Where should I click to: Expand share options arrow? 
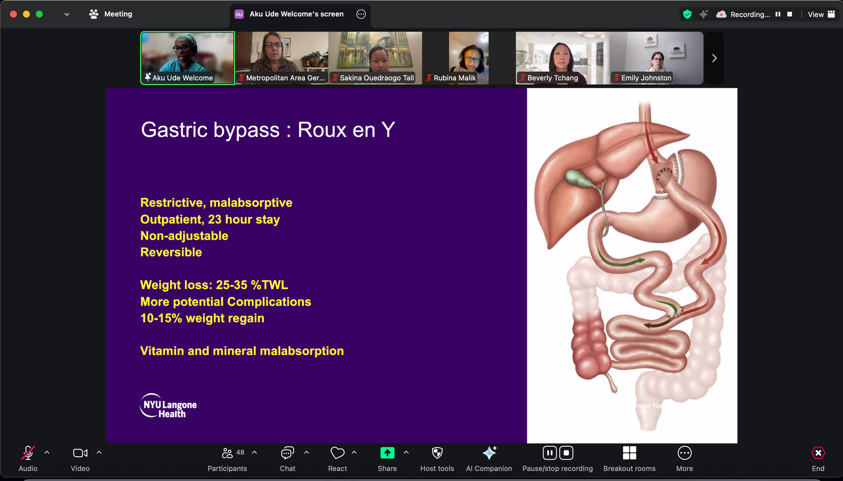(x=406, y=452)
